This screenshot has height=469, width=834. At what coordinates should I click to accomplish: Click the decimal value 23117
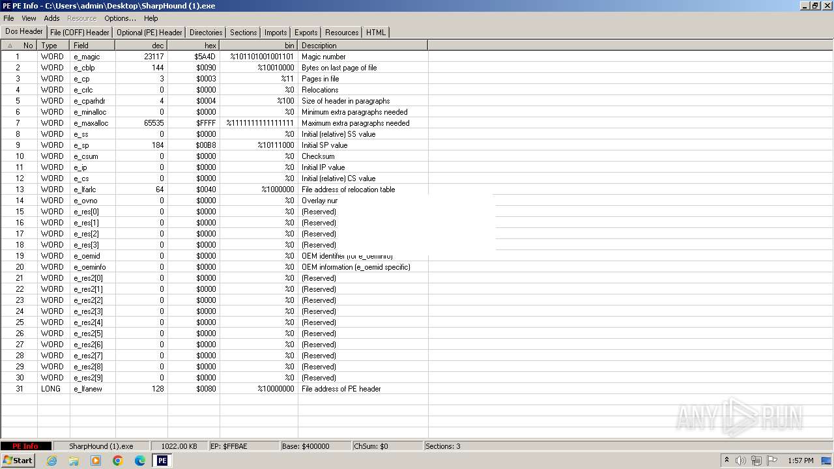(154, 57)
